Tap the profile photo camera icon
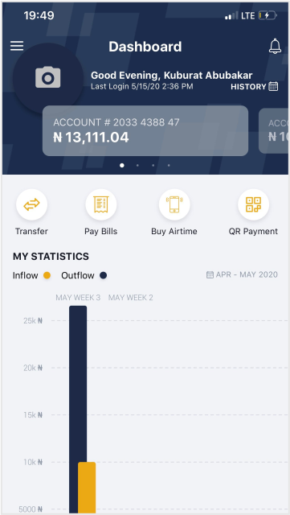 pos(48,77)
